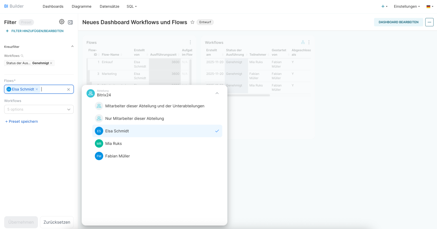Viewport: 437px width, 229px height.
Task: Open the Datensätze menu item
Action: tap(109, 6)
